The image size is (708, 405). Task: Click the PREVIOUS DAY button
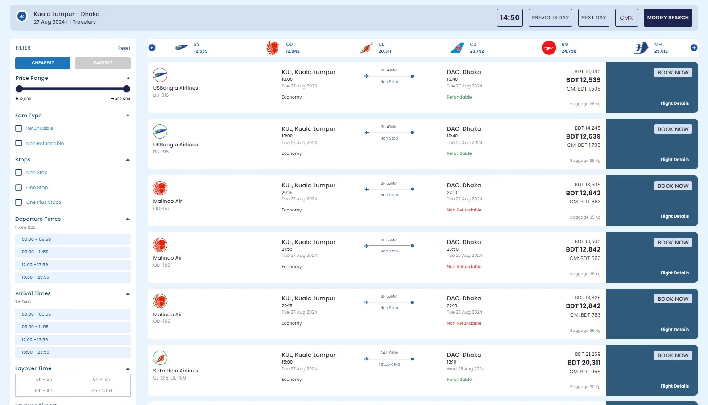[551, 18]
